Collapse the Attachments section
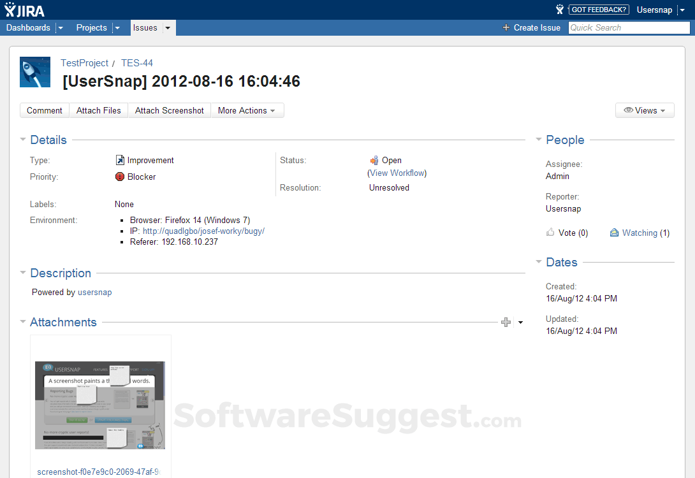695x478 pixels. click(x=22, y=322)
